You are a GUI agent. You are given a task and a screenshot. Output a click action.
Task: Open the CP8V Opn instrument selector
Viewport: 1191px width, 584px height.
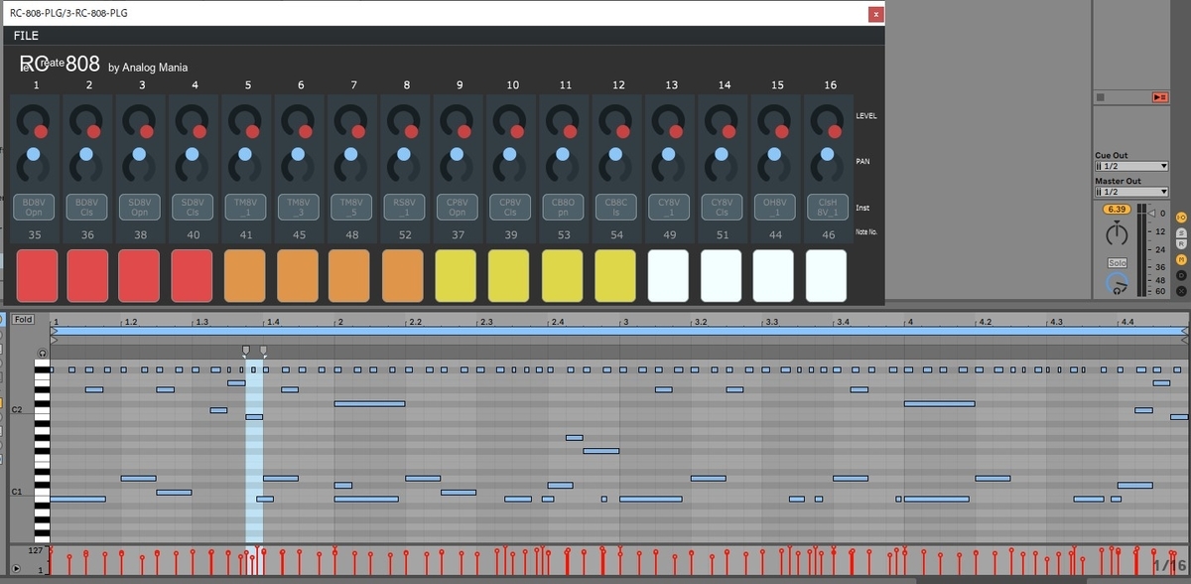tap(460, 207)
